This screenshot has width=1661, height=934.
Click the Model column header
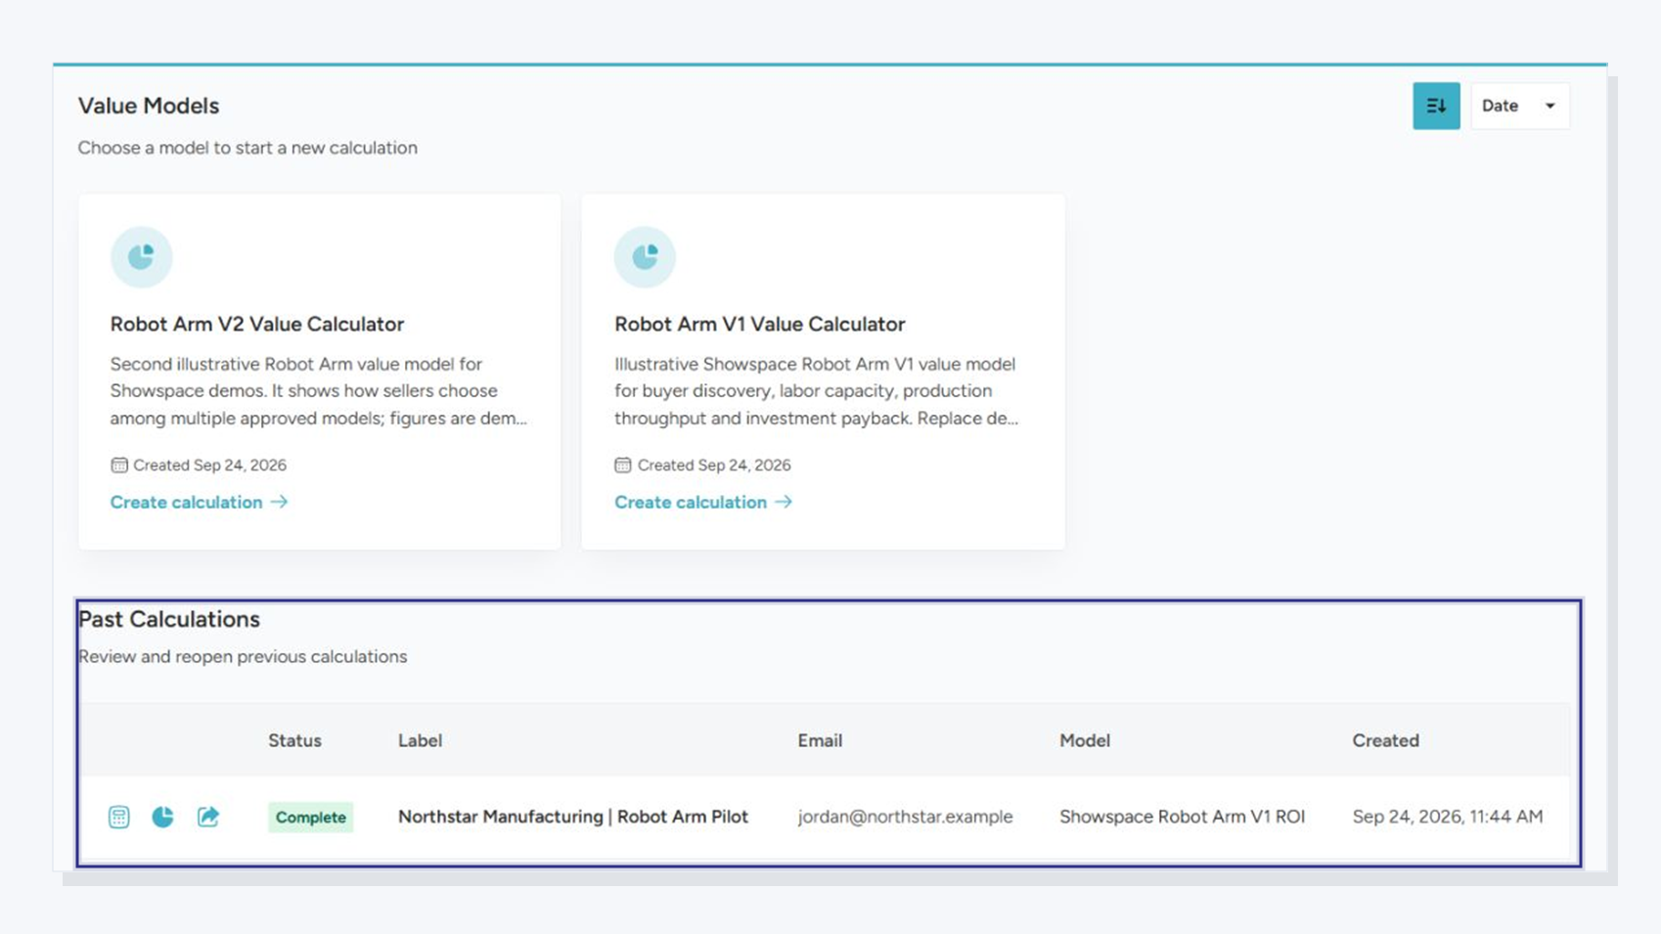pos(1085,740)
